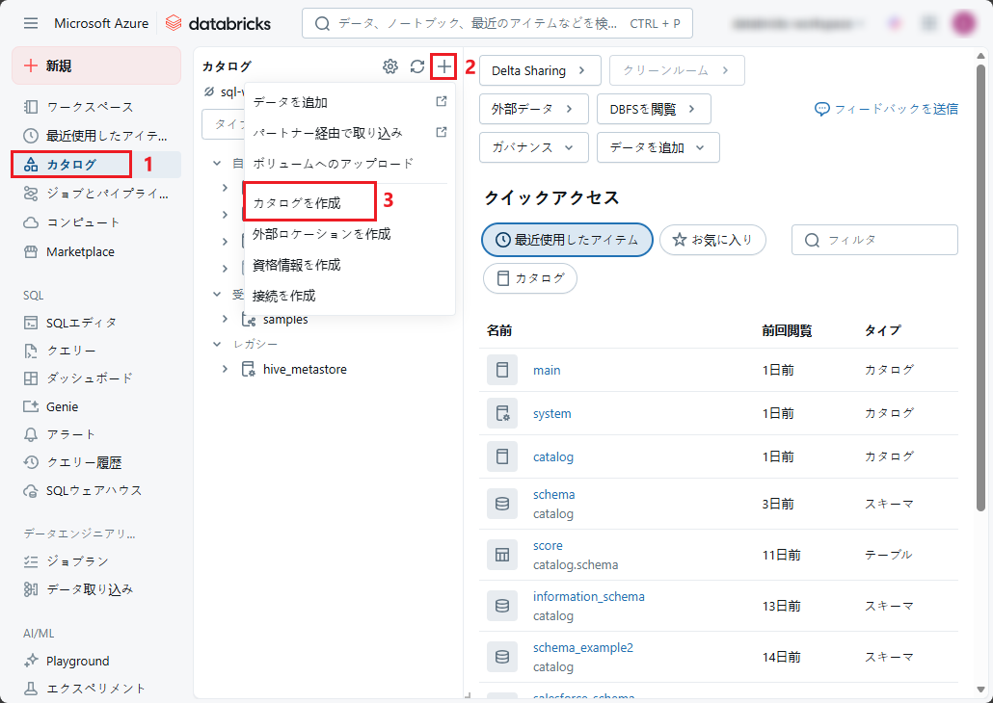
Task: Click the databricks logo
Action: tap(218, 23)
